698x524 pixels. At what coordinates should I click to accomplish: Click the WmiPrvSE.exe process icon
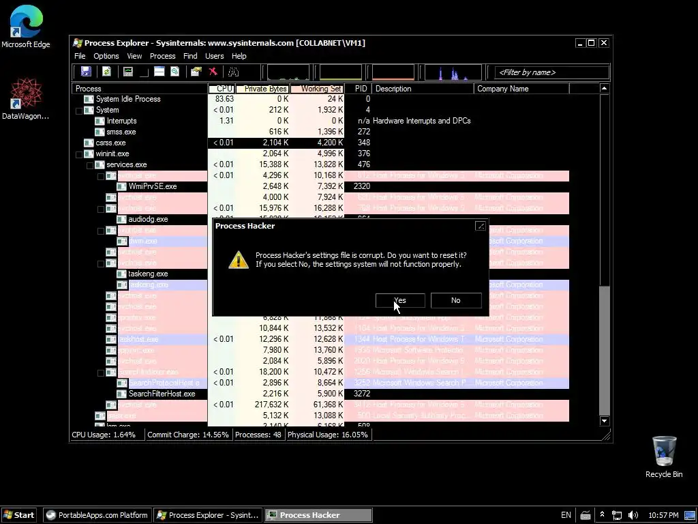(121, 186)
